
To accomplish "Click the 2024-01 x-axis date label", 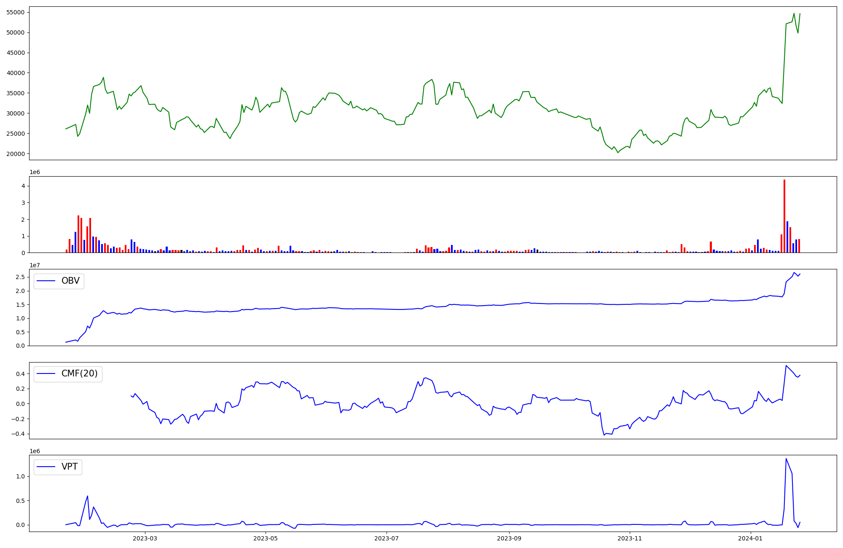I will 751,538.
